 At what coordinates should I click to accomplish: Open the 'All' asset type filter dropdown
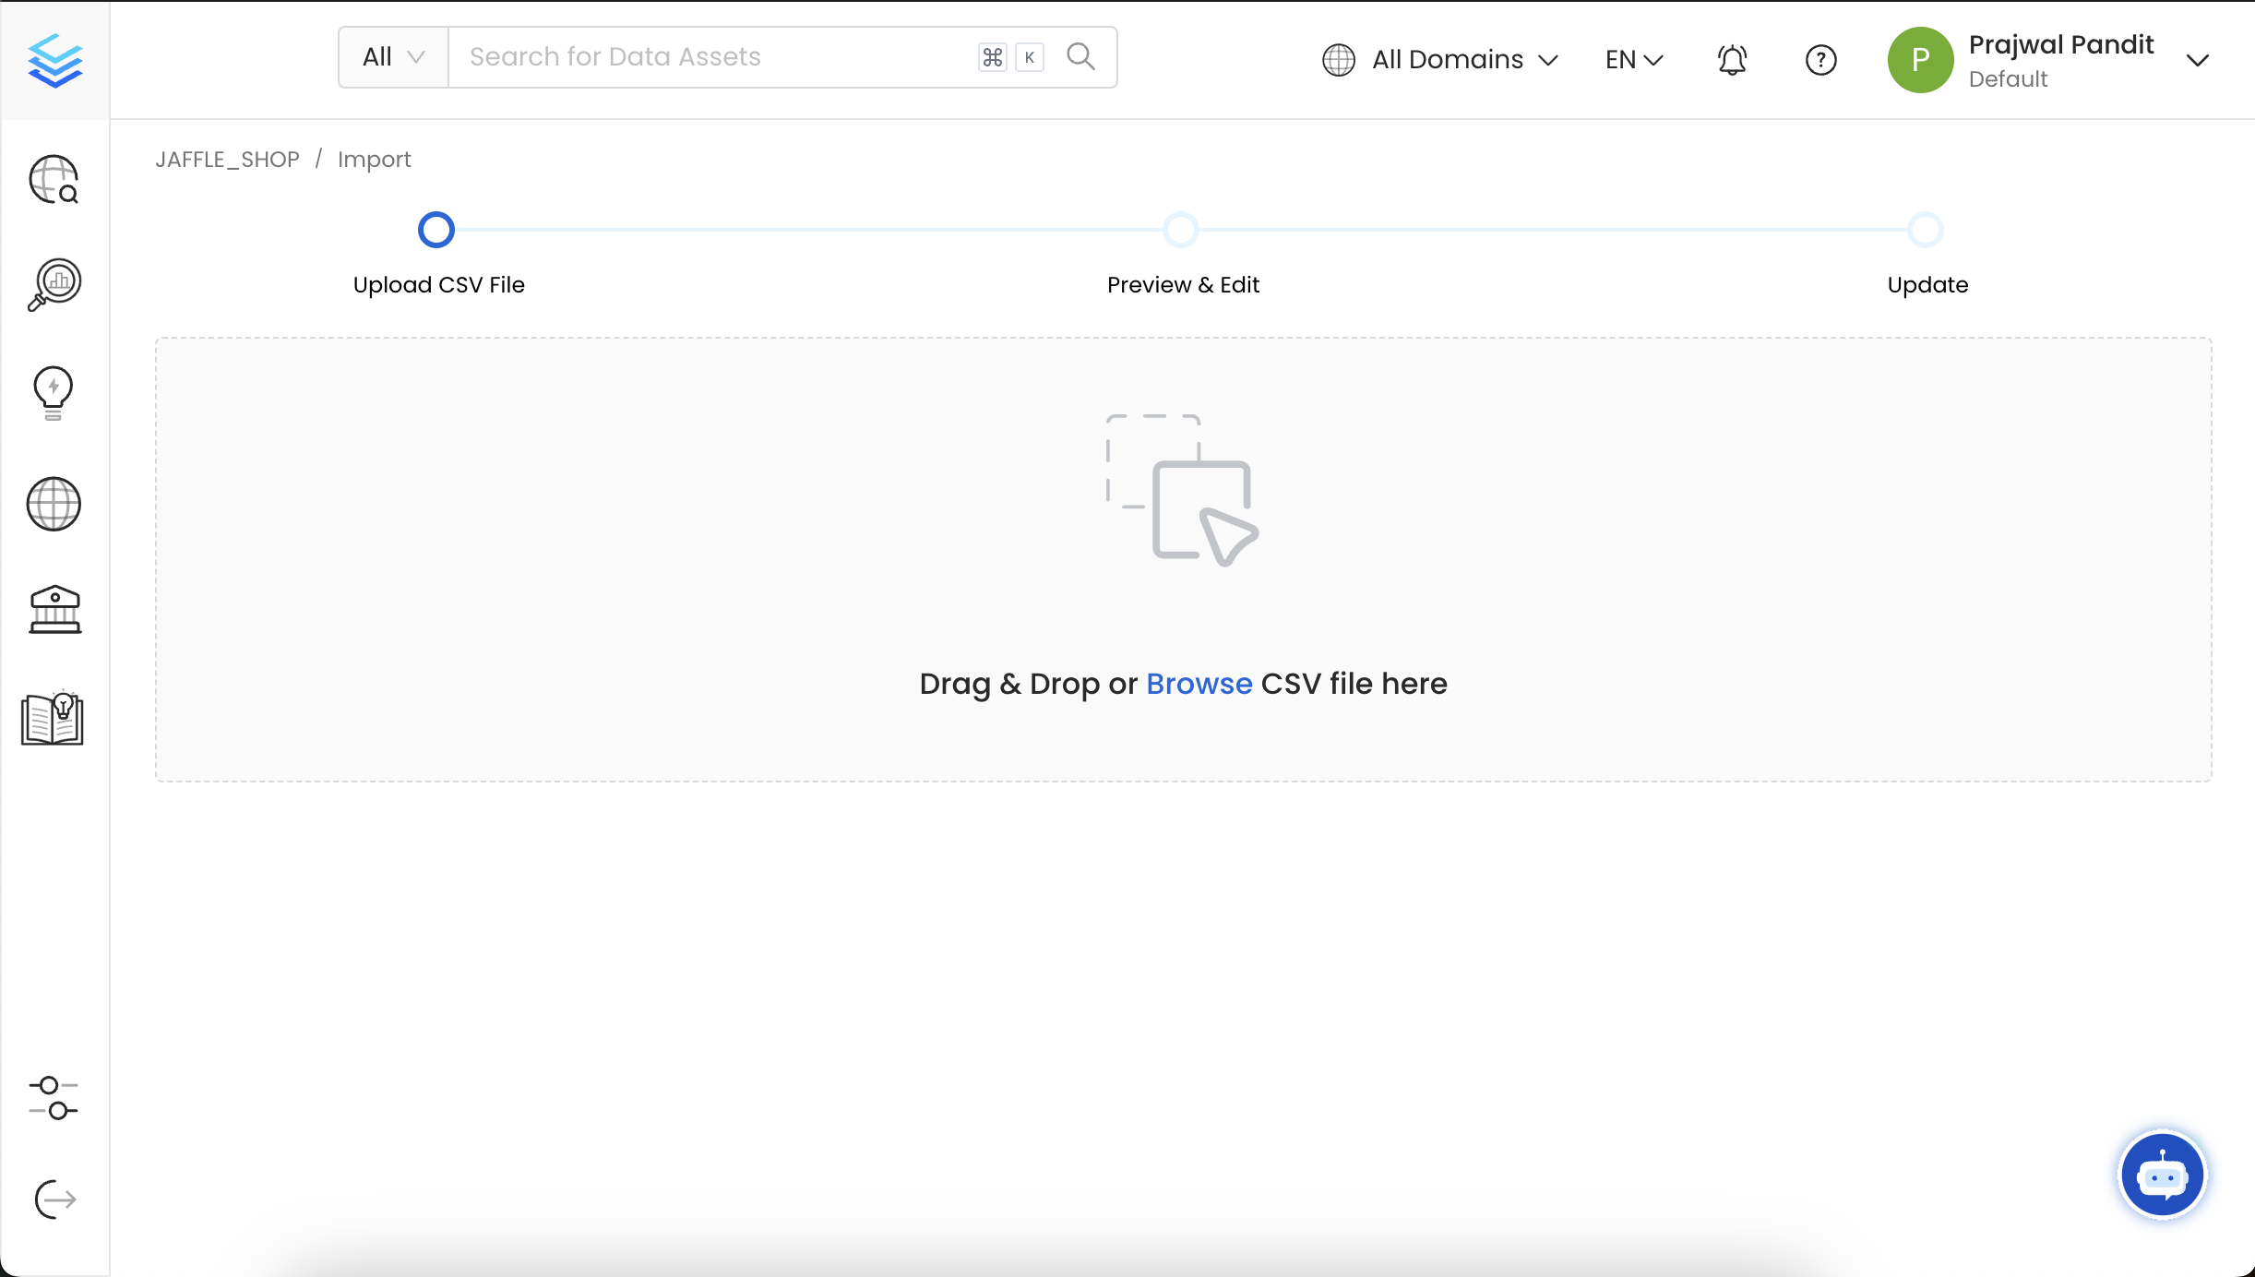391,56
